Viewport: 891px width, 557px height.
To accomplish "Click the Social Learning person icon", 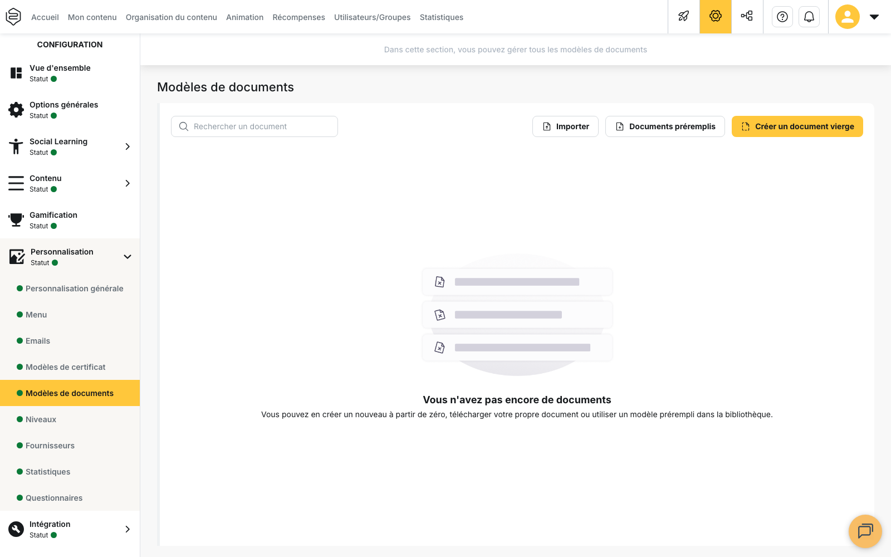I will point(16,146).
